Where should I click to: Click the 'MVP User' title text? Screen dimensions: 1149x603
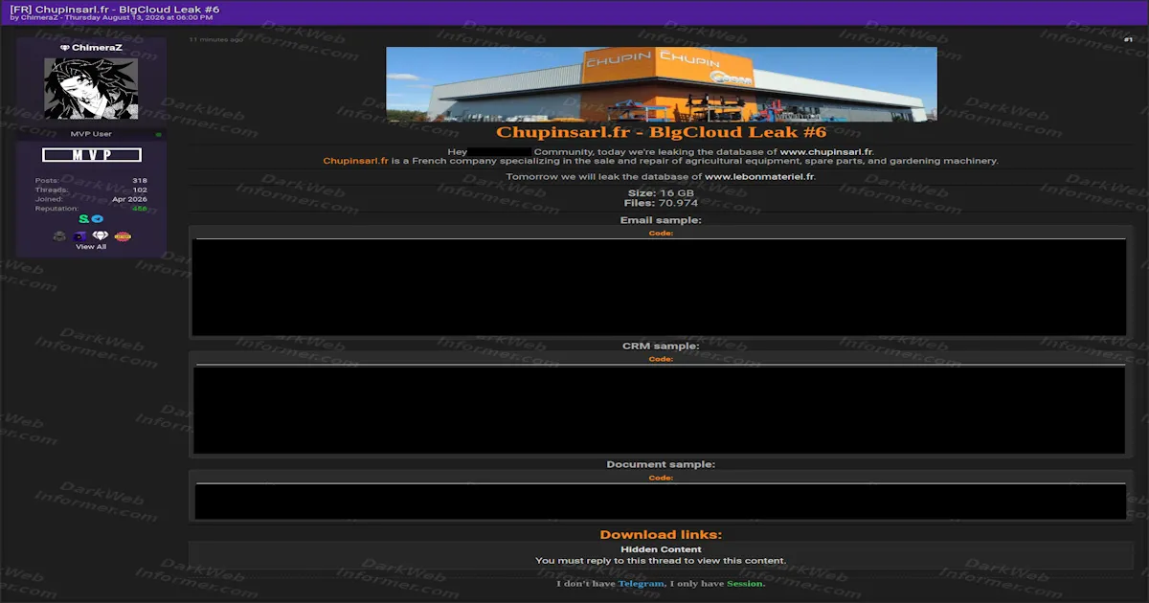click(91, 134)
